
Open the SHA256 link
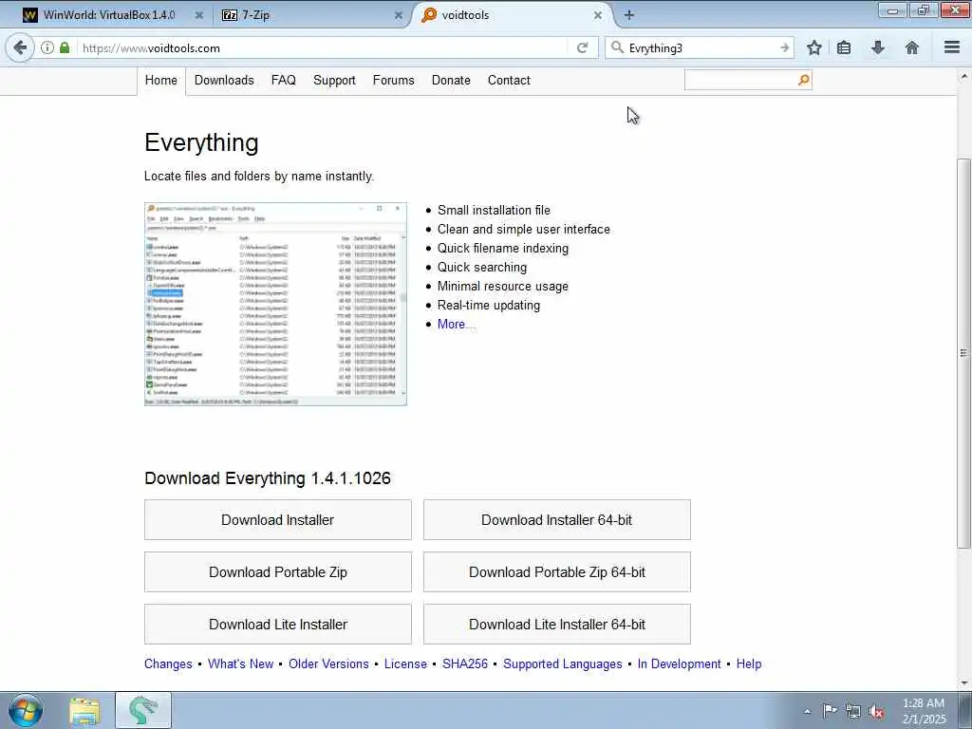tap(465, 664)
